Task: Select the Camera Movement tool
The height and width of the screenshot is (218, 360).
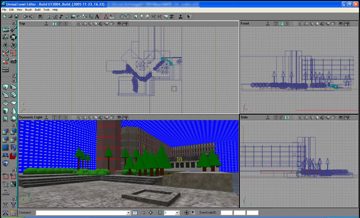Action: pos(6,29)
